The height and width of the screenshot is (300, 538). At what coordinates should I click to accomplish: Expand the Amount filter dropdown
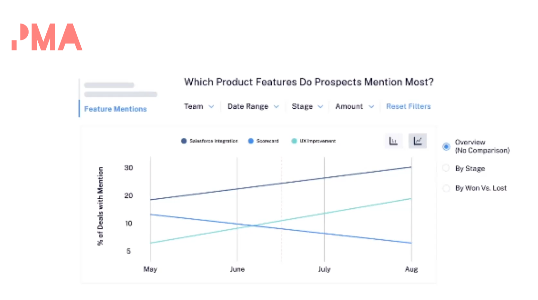click(x=354, y=106)
